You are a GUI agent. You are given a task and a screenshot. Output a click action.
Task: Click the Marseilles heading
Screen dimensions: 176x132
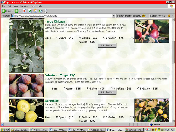click(51, 101)
